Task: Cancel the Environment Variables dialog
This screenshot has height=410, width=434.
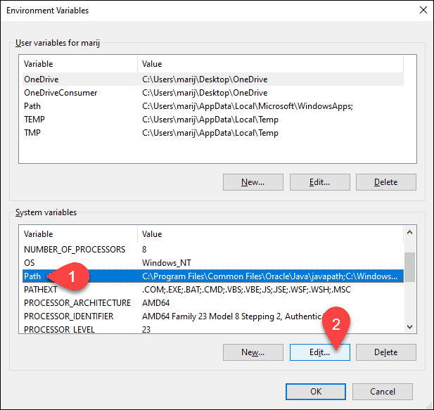Action: coord(382,390)
